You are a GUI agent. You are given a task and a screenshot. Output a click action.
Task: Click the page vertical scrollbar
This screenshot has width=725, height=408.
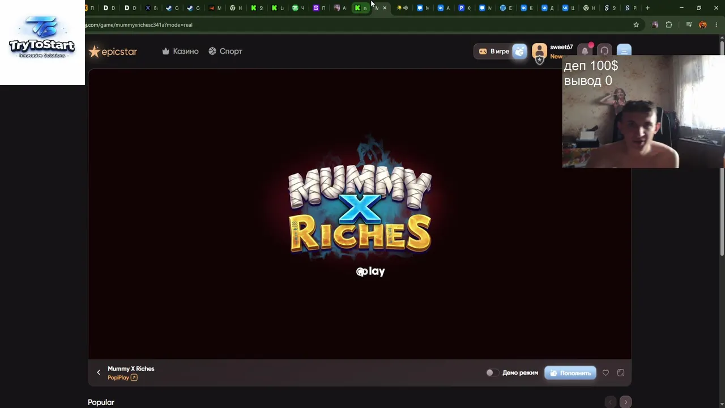point(722,147)
